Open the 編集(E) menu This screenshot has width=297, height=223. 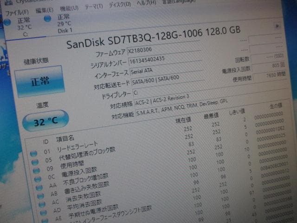(45, 10)
